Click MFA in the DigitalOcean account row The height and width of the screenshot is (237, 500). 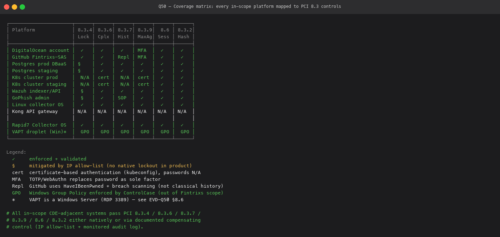click(142, 50)
